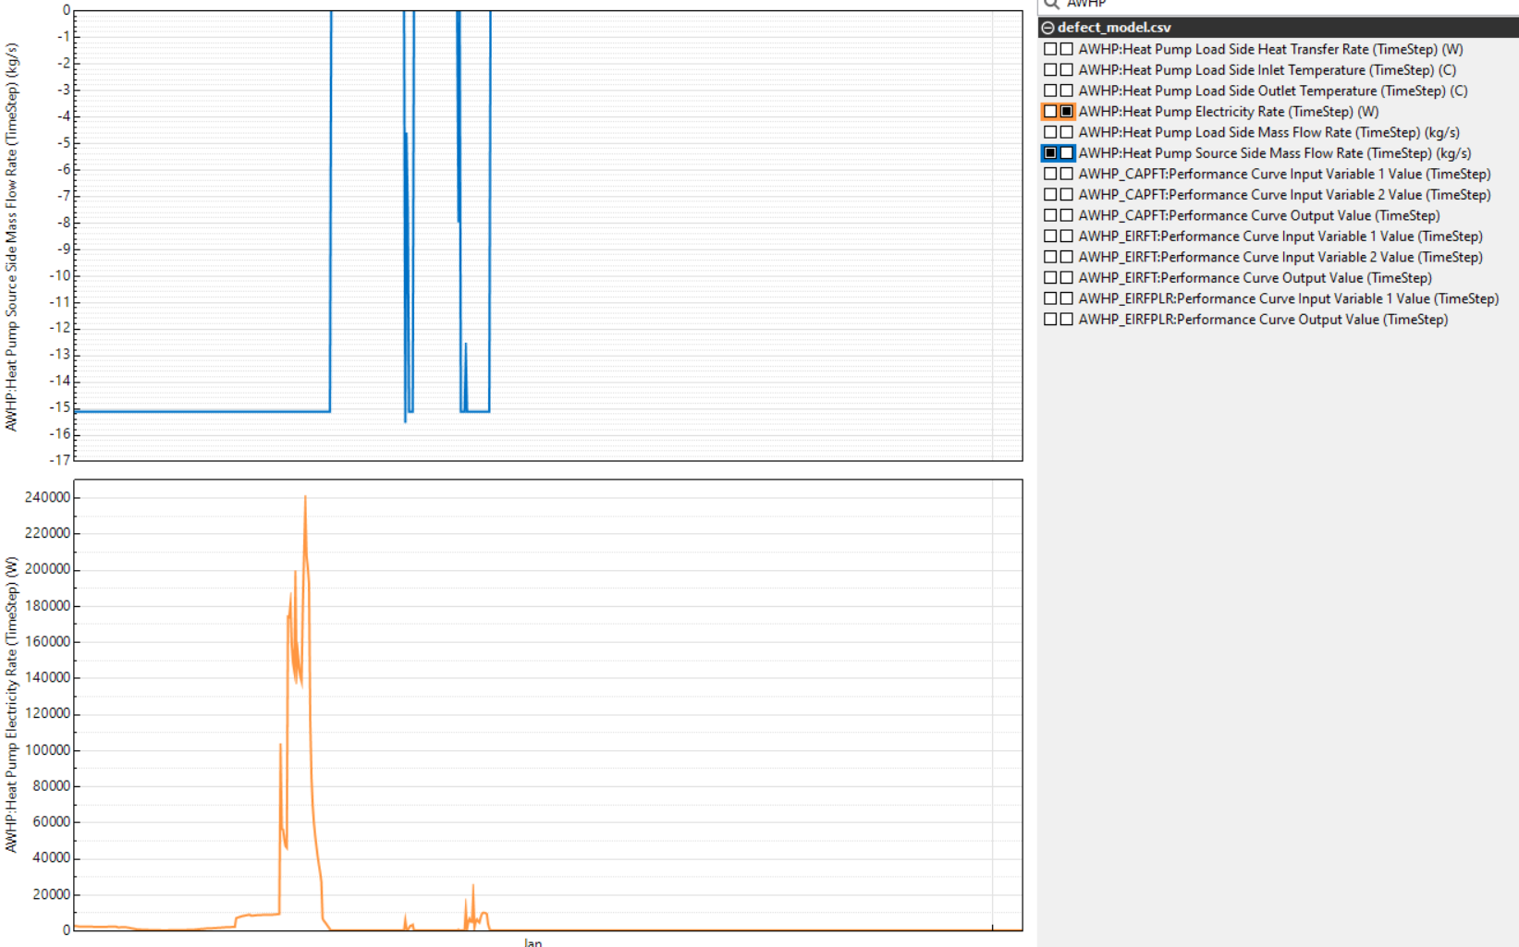Tick first checkbox for AWHP_EIRFT Input Variable 2
1519x947 pixels.
(x=1050, y=257)
